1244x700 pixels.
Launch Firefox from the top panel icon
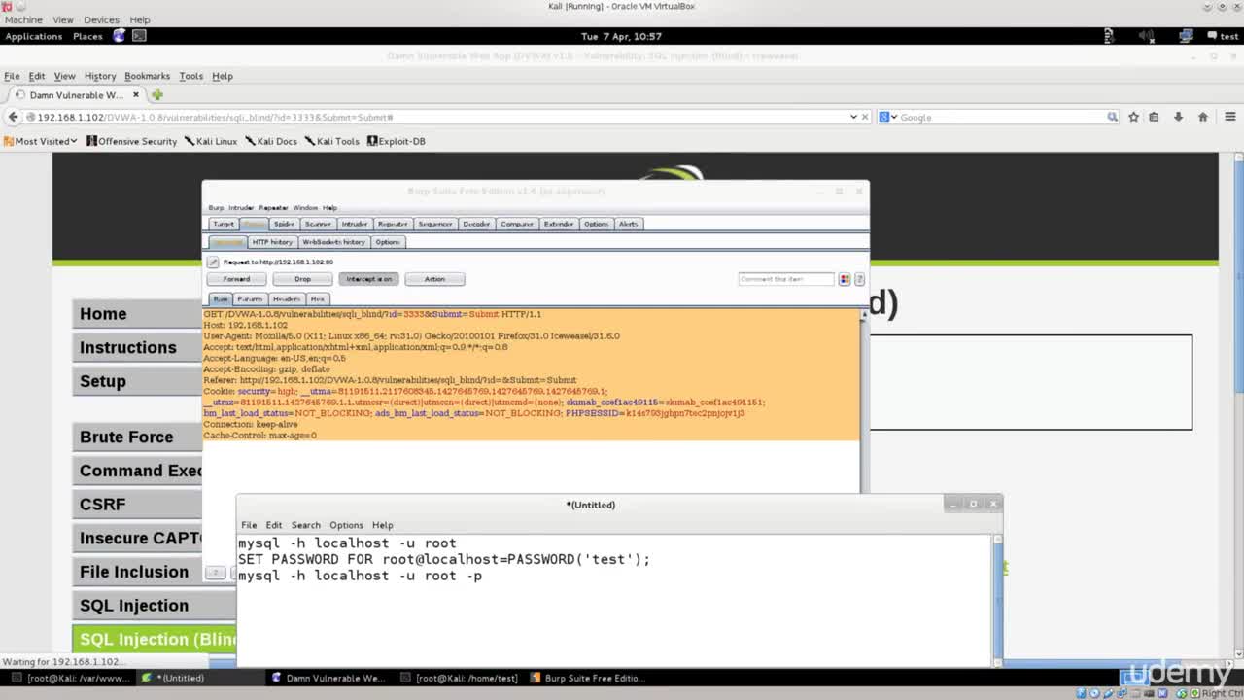(119, 35)
